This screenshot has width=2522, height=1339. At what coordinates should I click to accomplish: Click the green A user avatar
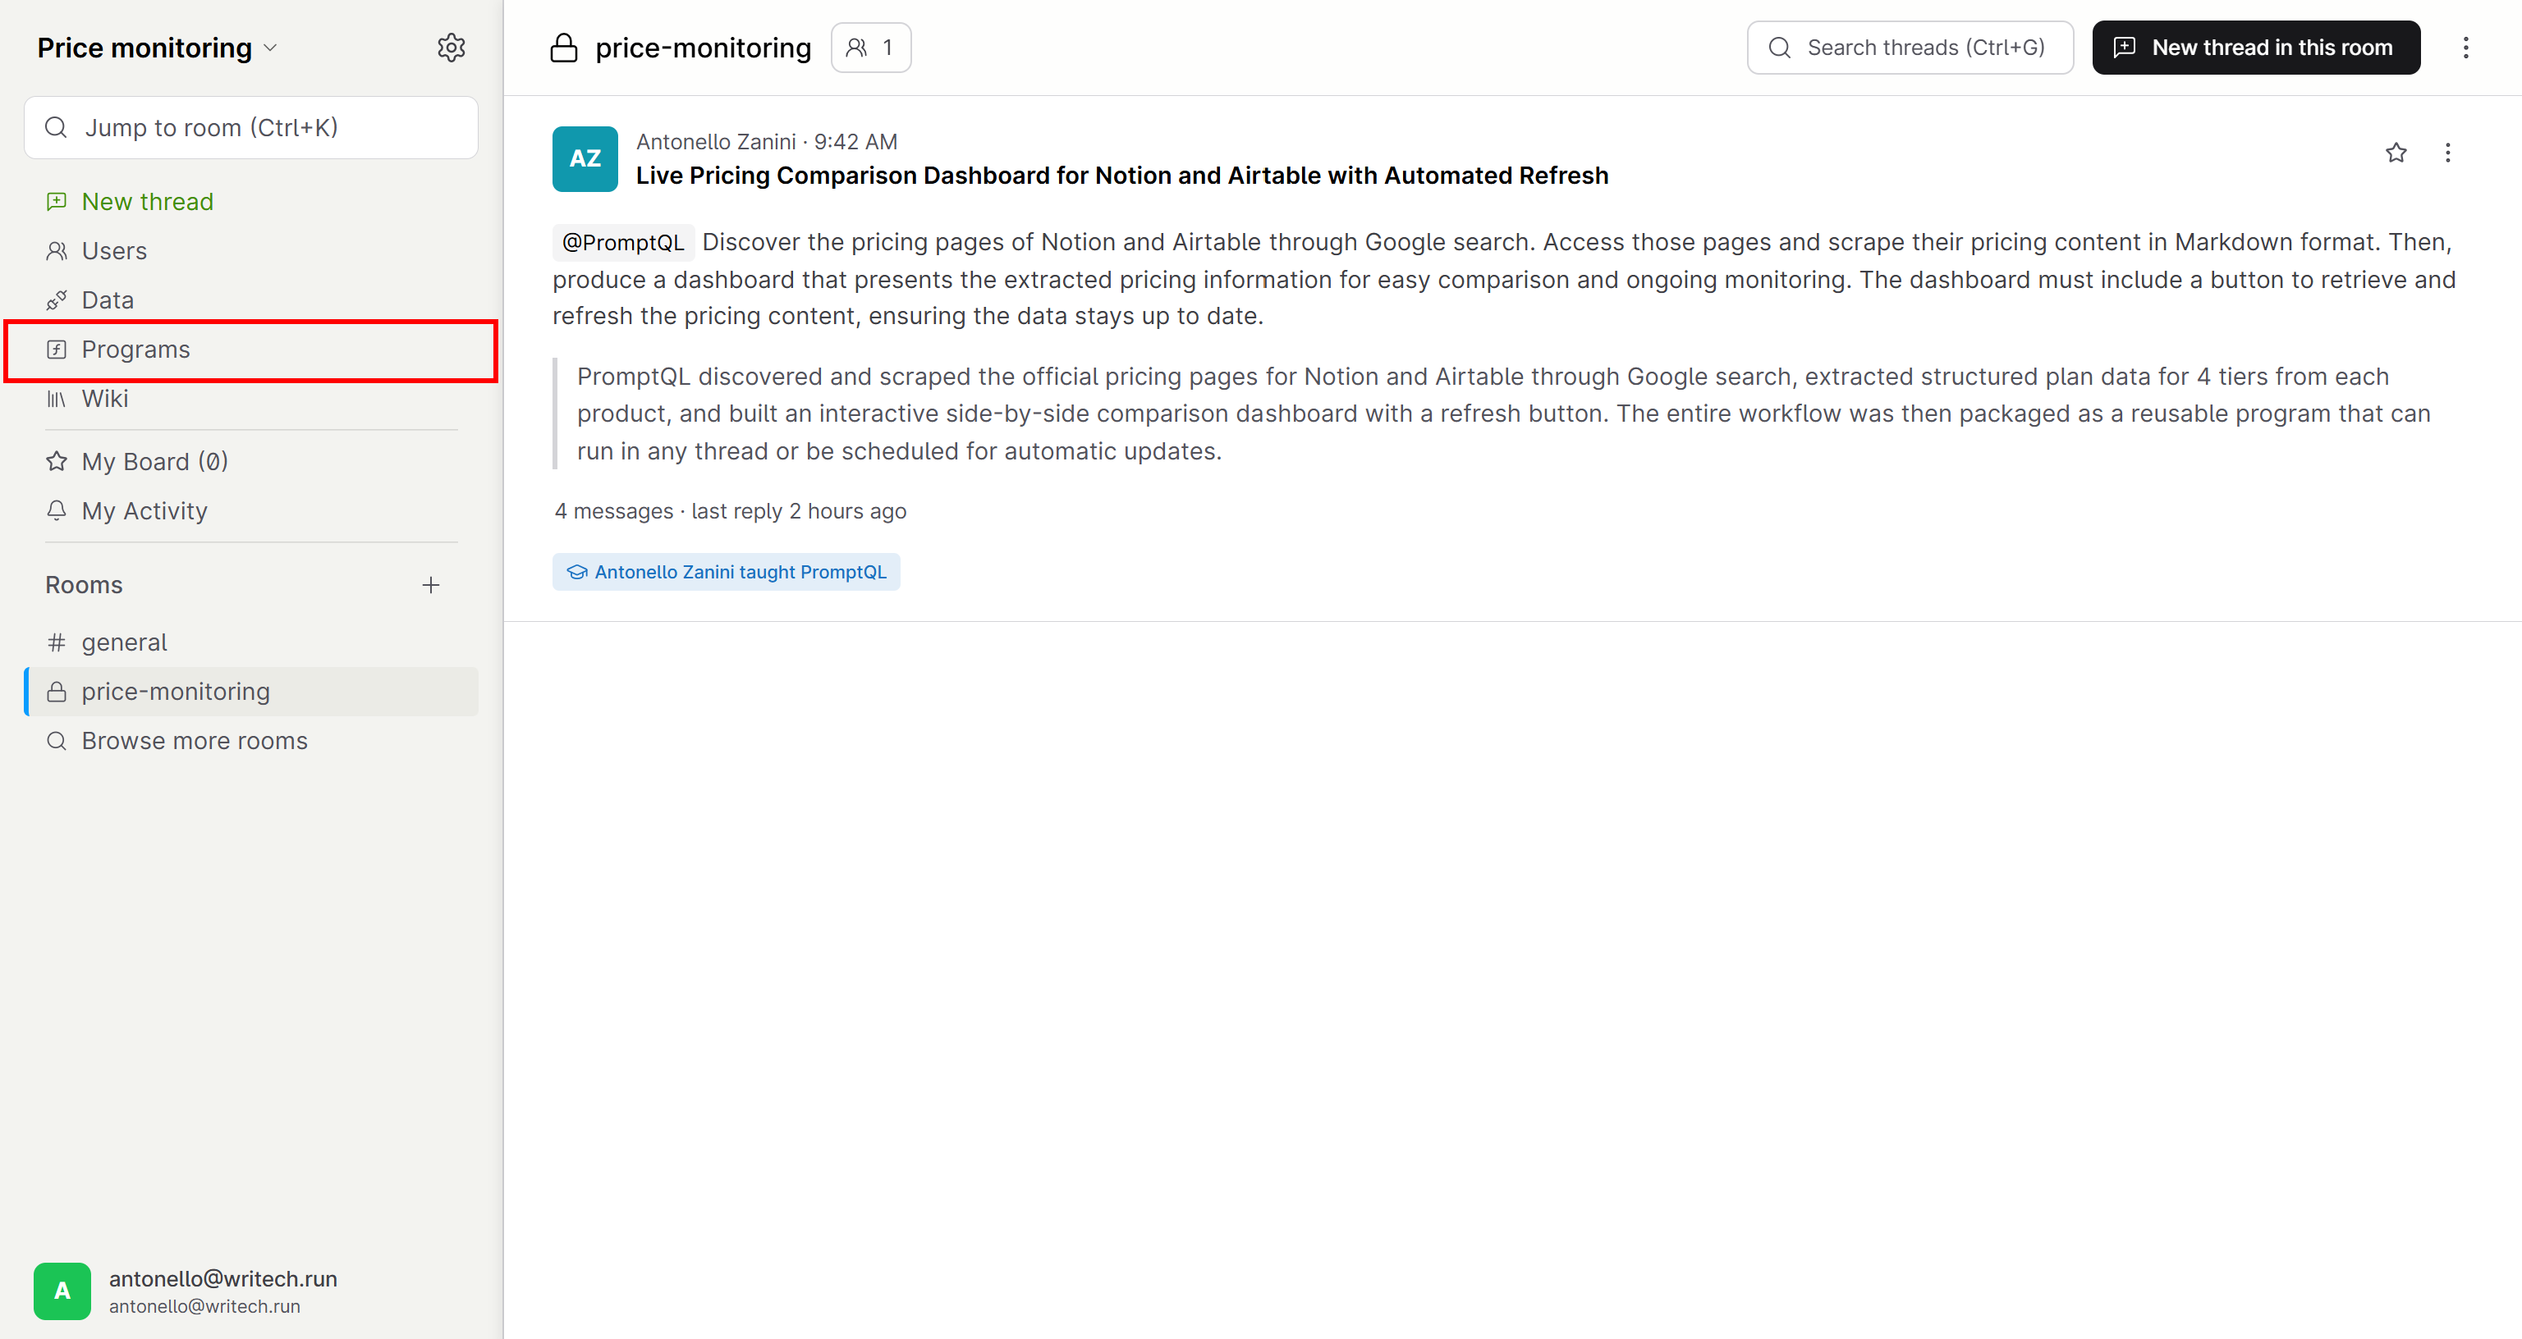(62, 1290)
